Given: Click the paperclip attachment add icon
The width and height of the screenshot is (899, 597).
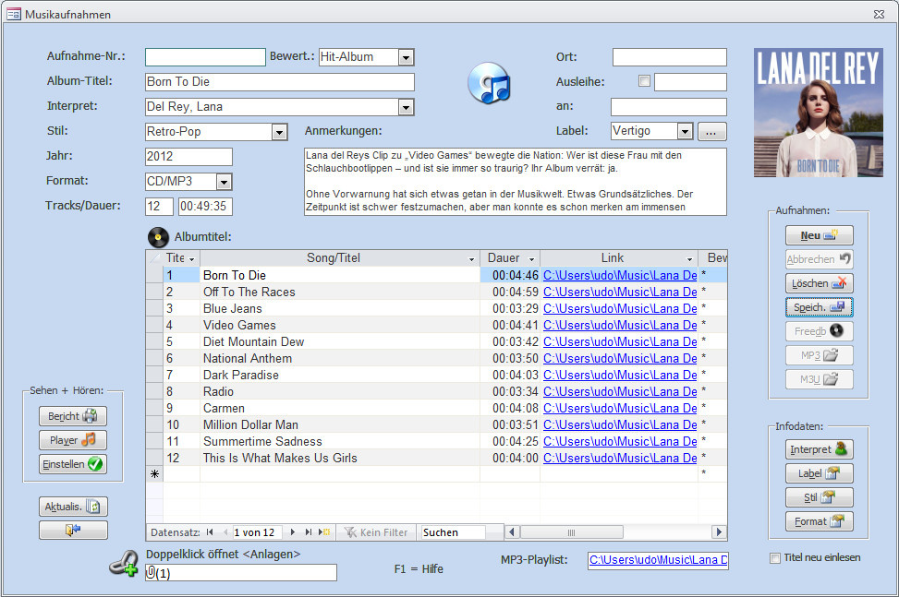Looking at the screenshot, I should (123, 565).
